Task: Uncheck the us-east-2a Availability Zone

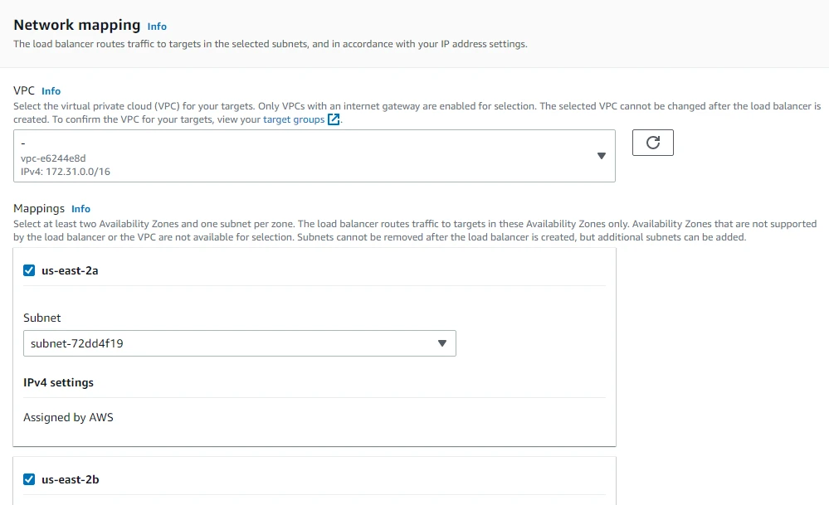Action: pyautogui.click(x=29, y=269)
